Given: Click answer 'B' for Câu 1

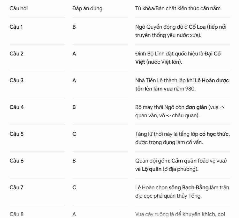Looking at the screenshot, I should (x=74, y=27).
